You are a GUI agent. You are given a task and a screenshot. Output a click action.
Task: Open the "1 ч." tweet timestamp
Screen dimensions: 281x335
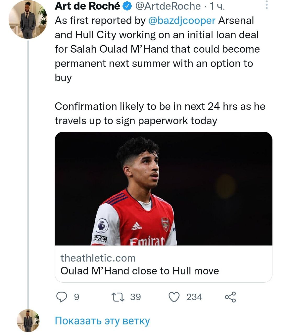(217, 6)
